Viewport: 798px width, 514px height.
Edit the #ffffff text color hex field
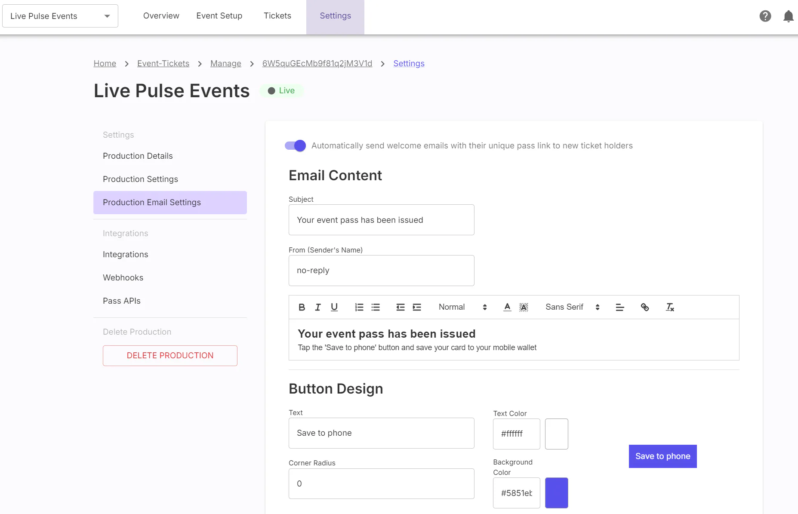[x=517, y=434]
